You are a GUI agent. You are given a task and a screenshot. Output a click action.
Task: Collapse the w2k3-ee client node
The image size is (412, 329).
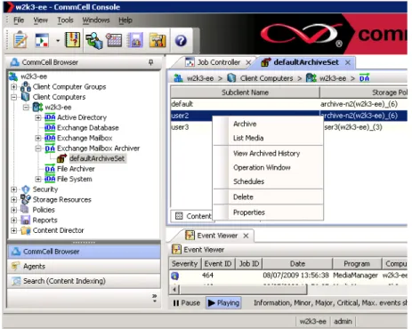[26, 108]
